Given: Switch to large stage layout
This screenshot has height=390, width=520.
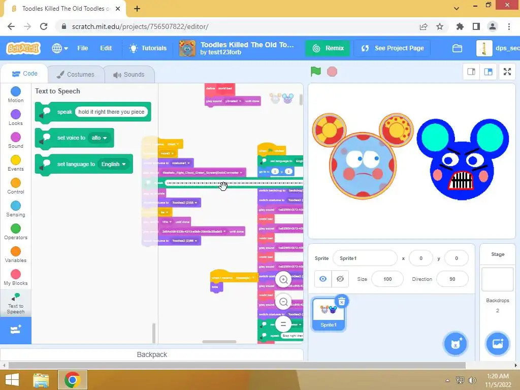Looking at the screenshot, I should click(x=488, y=72).
